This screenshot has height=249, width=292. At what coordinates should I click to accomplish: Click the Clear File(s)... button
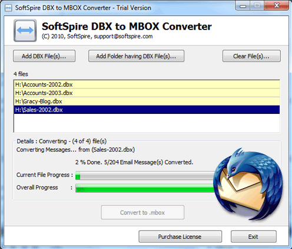click(251, 56)
